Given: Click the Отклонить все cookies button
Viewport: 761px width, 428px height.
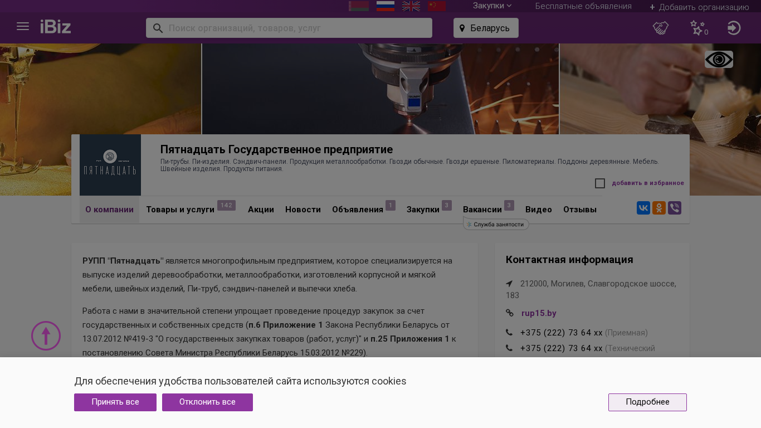Looking at the screenshot, I should click(x=207, y=402).
